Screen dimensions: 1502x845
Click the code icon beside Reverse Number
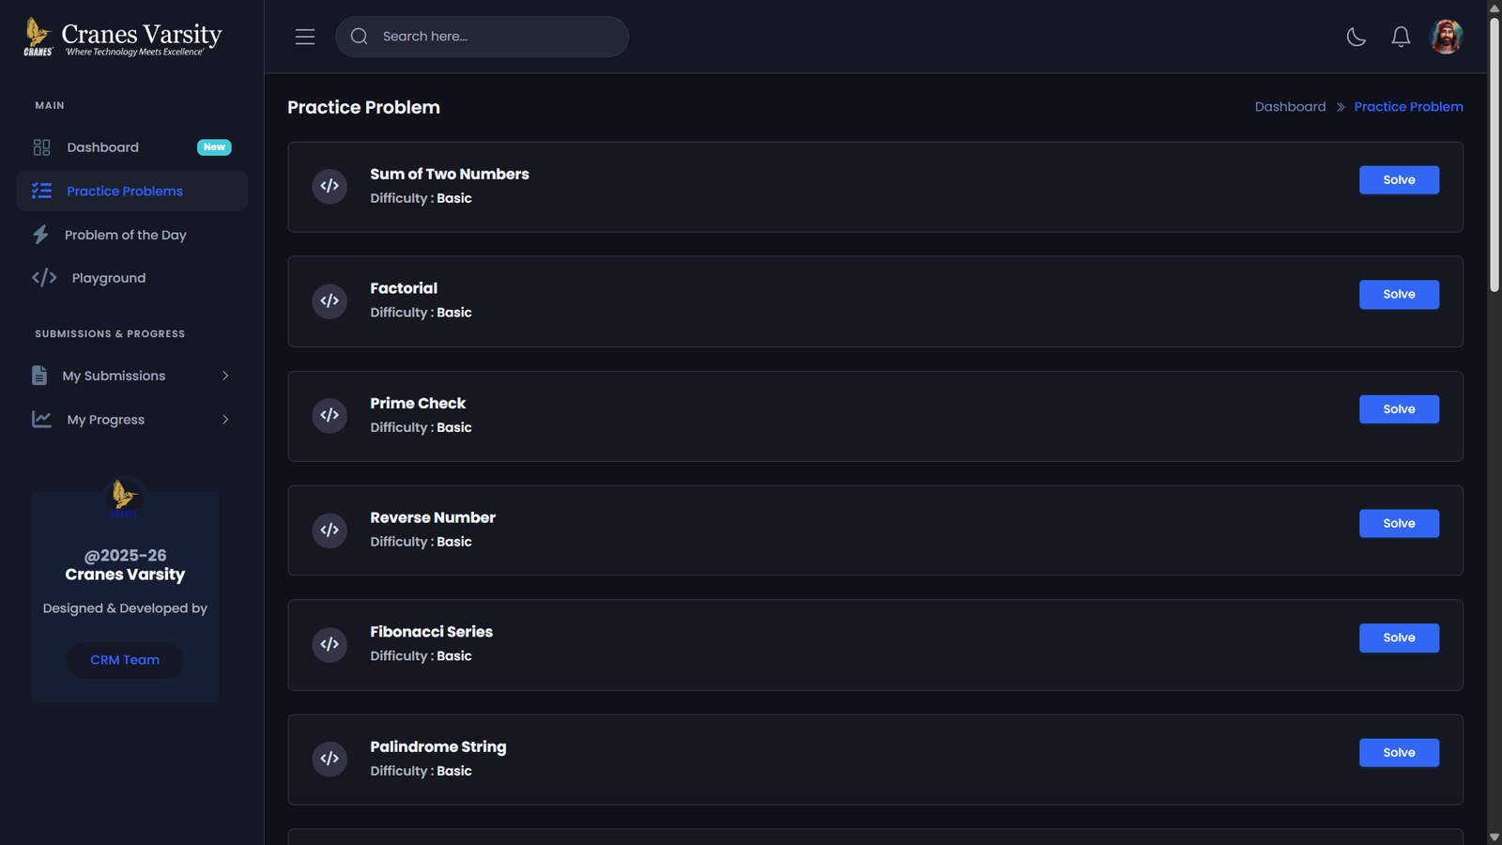tap(330, 530)
